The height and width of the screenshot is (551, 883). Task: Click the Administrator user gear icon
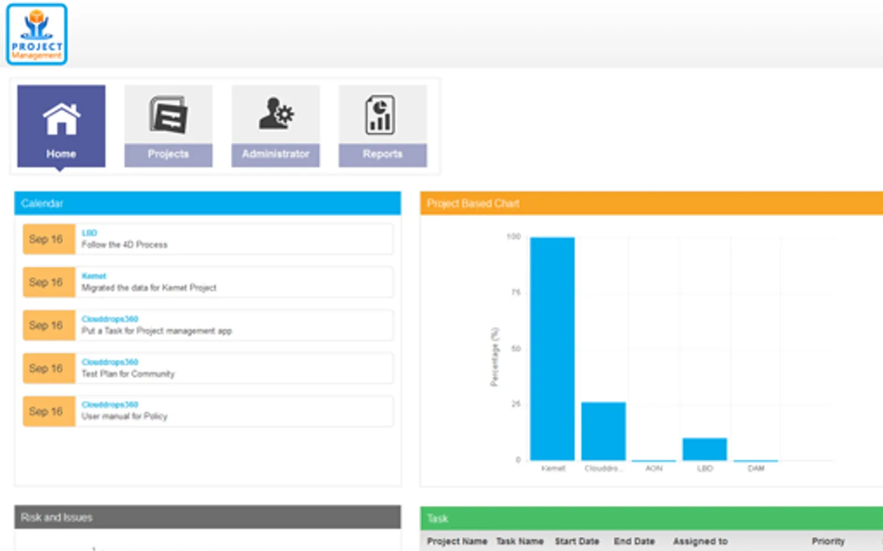point(276,114)
